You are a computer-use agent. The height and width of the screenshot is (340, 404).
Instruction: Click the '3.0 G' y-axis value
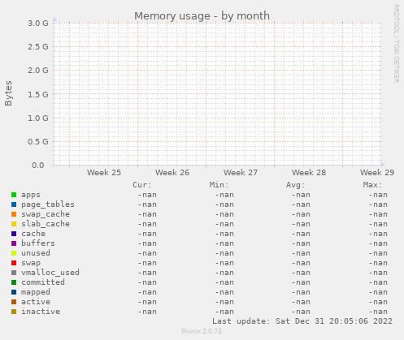[38, 24]
